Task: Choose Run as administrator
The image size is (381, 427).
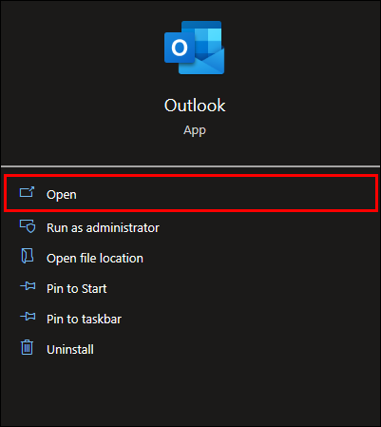Action: click(103, 228)
